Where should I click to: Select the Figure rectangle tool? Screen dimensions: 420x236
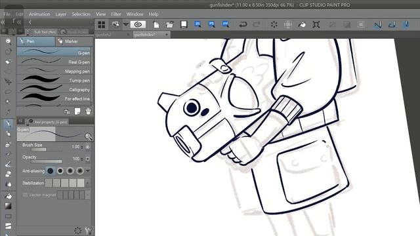pyautogui.click(x=9, y=216)
